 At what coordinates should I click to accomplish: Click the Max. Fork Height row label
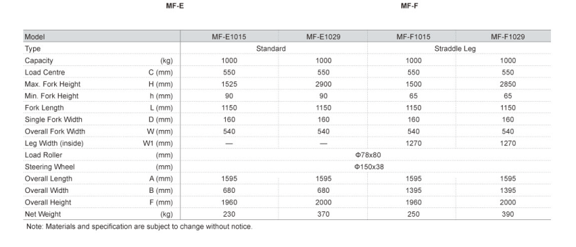coord(53,84)
